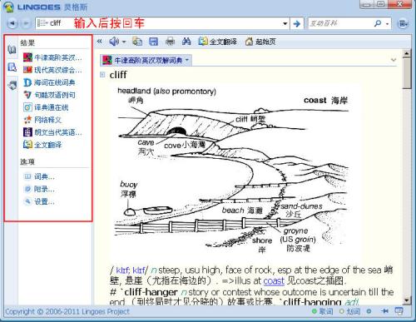Click the back navigation arrow button

point(12,23)
